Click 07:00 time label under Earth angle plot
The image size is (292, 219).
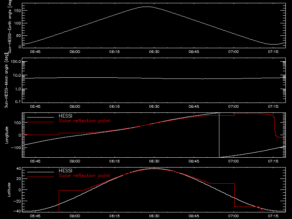234,51
